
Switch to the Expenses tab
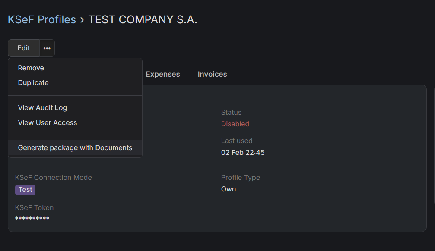click(163, 74)
